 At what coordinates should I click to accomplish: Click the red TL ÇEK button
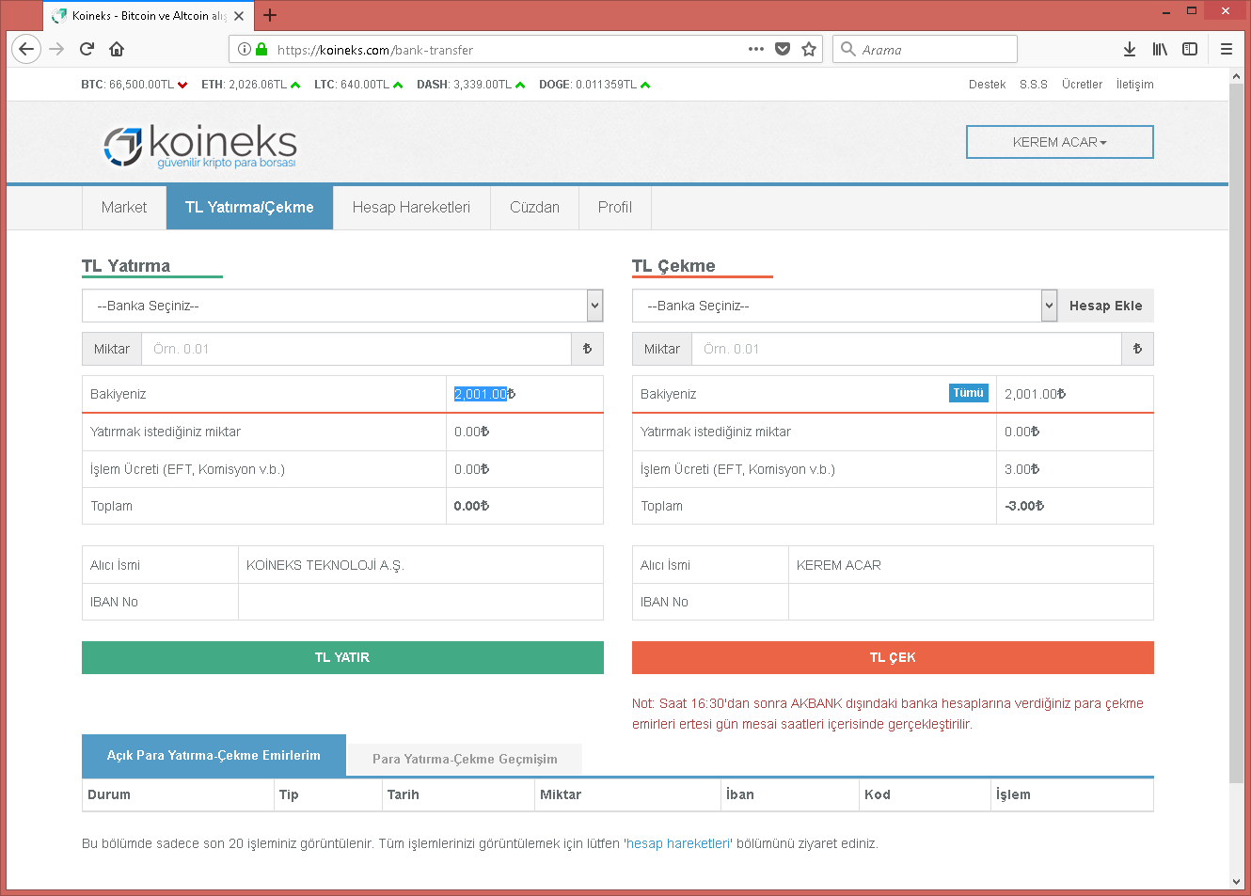(x=893, y=657)
